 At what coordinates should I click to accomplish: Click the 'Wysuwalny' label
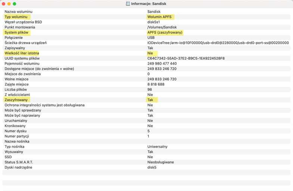coord(14,152)
